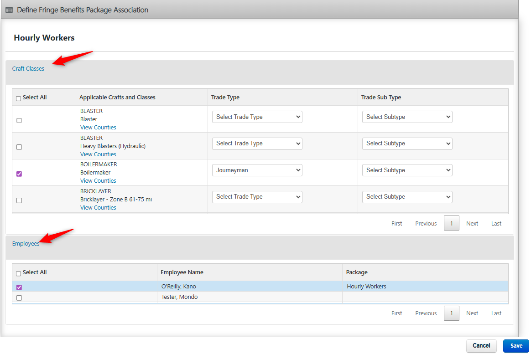
Task: Collapse the Craft Classes section header
Action: click(28, 69)
